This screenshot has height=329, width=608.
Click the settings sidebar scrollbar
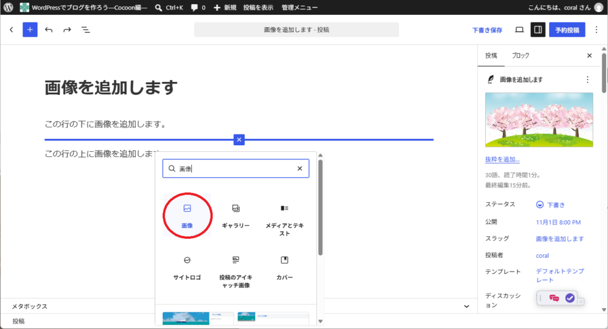coord(604,73)
